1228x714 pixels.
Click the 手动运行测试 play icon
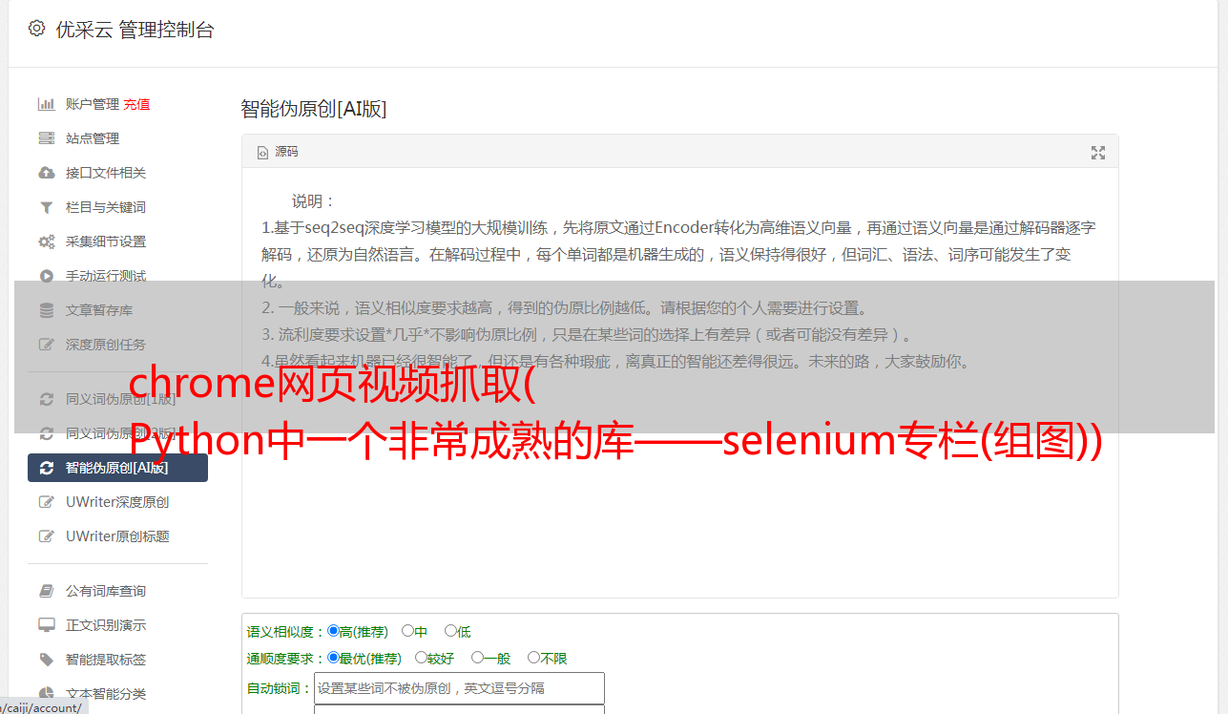tap(46, 276)
